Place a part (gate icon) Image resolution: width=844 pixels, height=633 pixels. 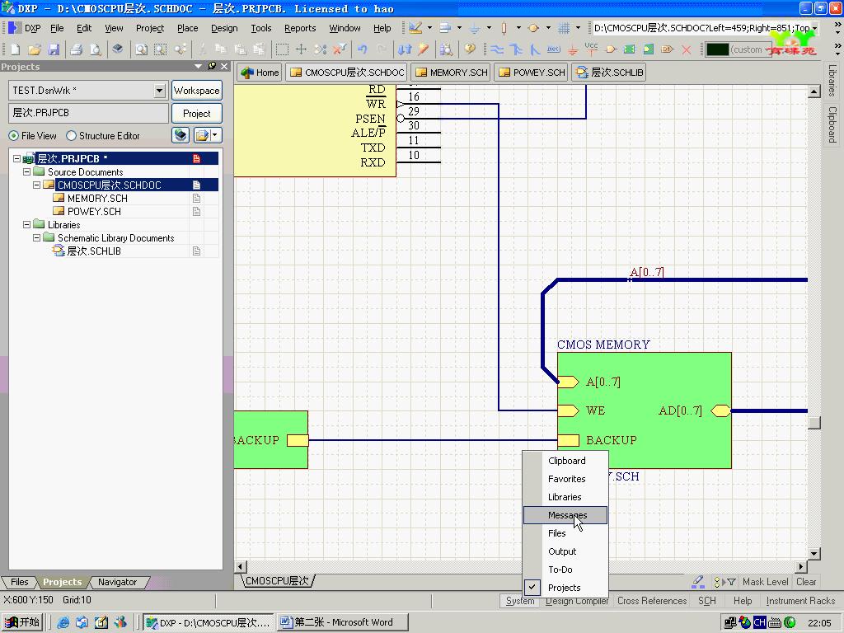[611, 49]
